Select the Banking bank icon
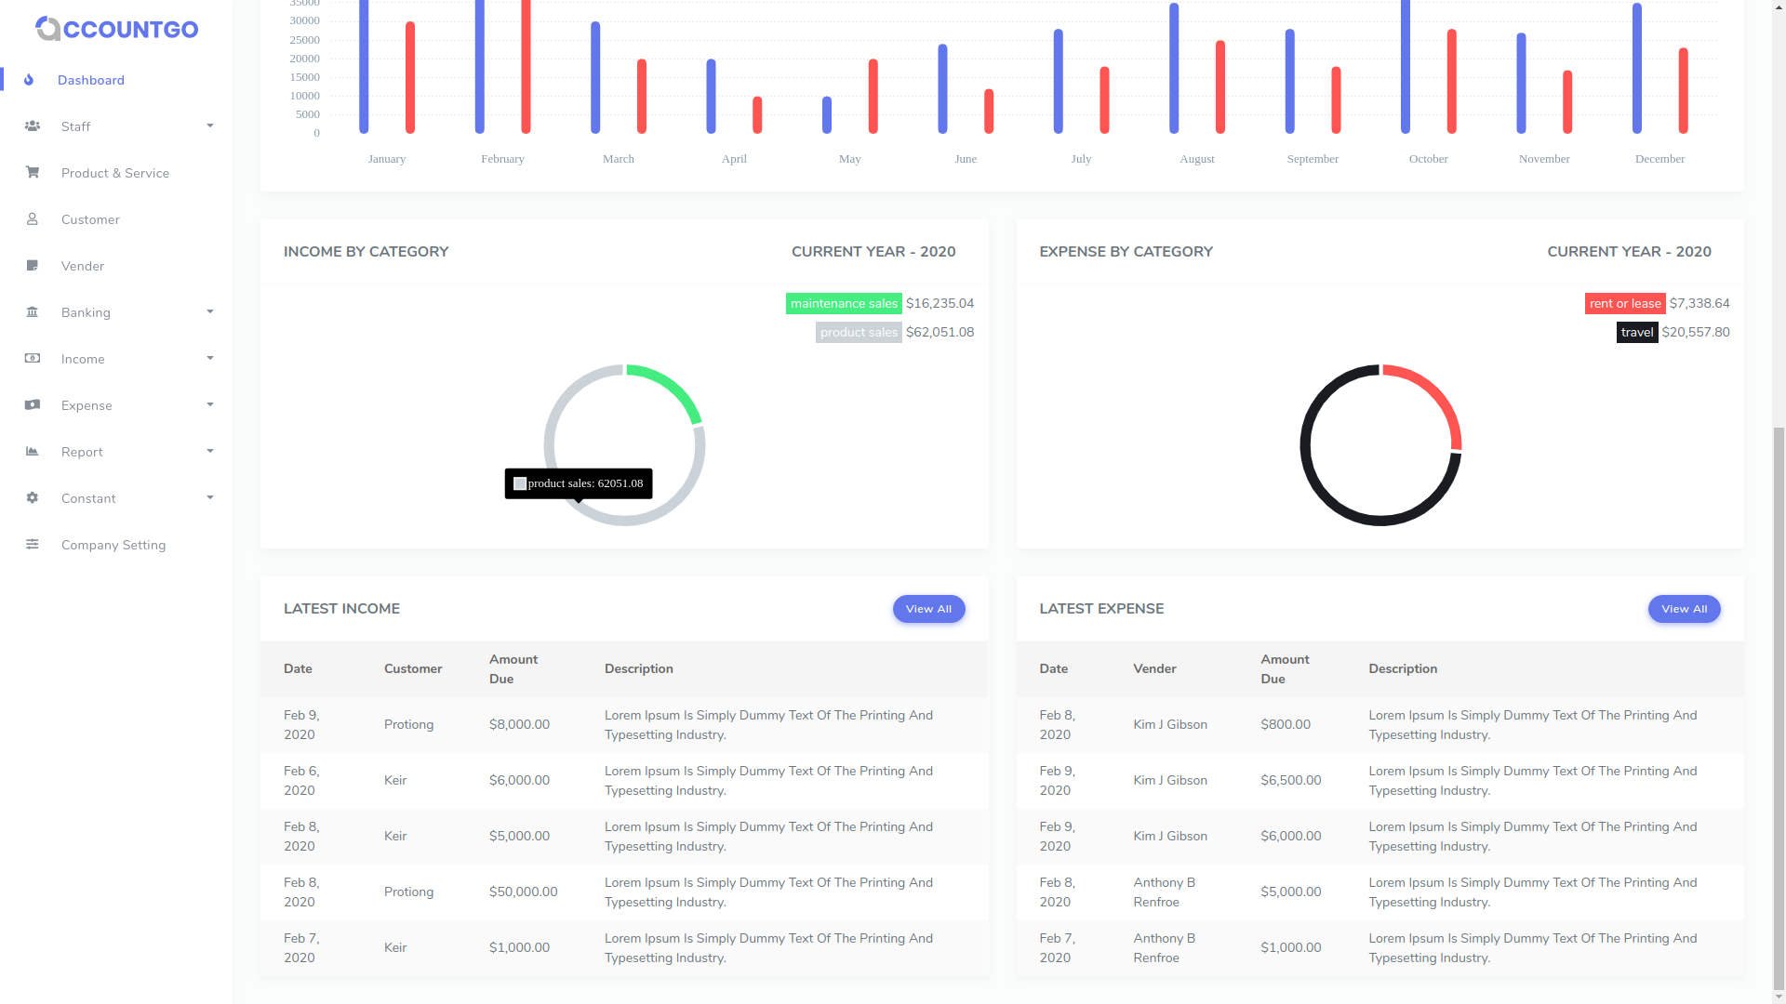This screenshot has height=1004, width=1786. tap(33, 312)
